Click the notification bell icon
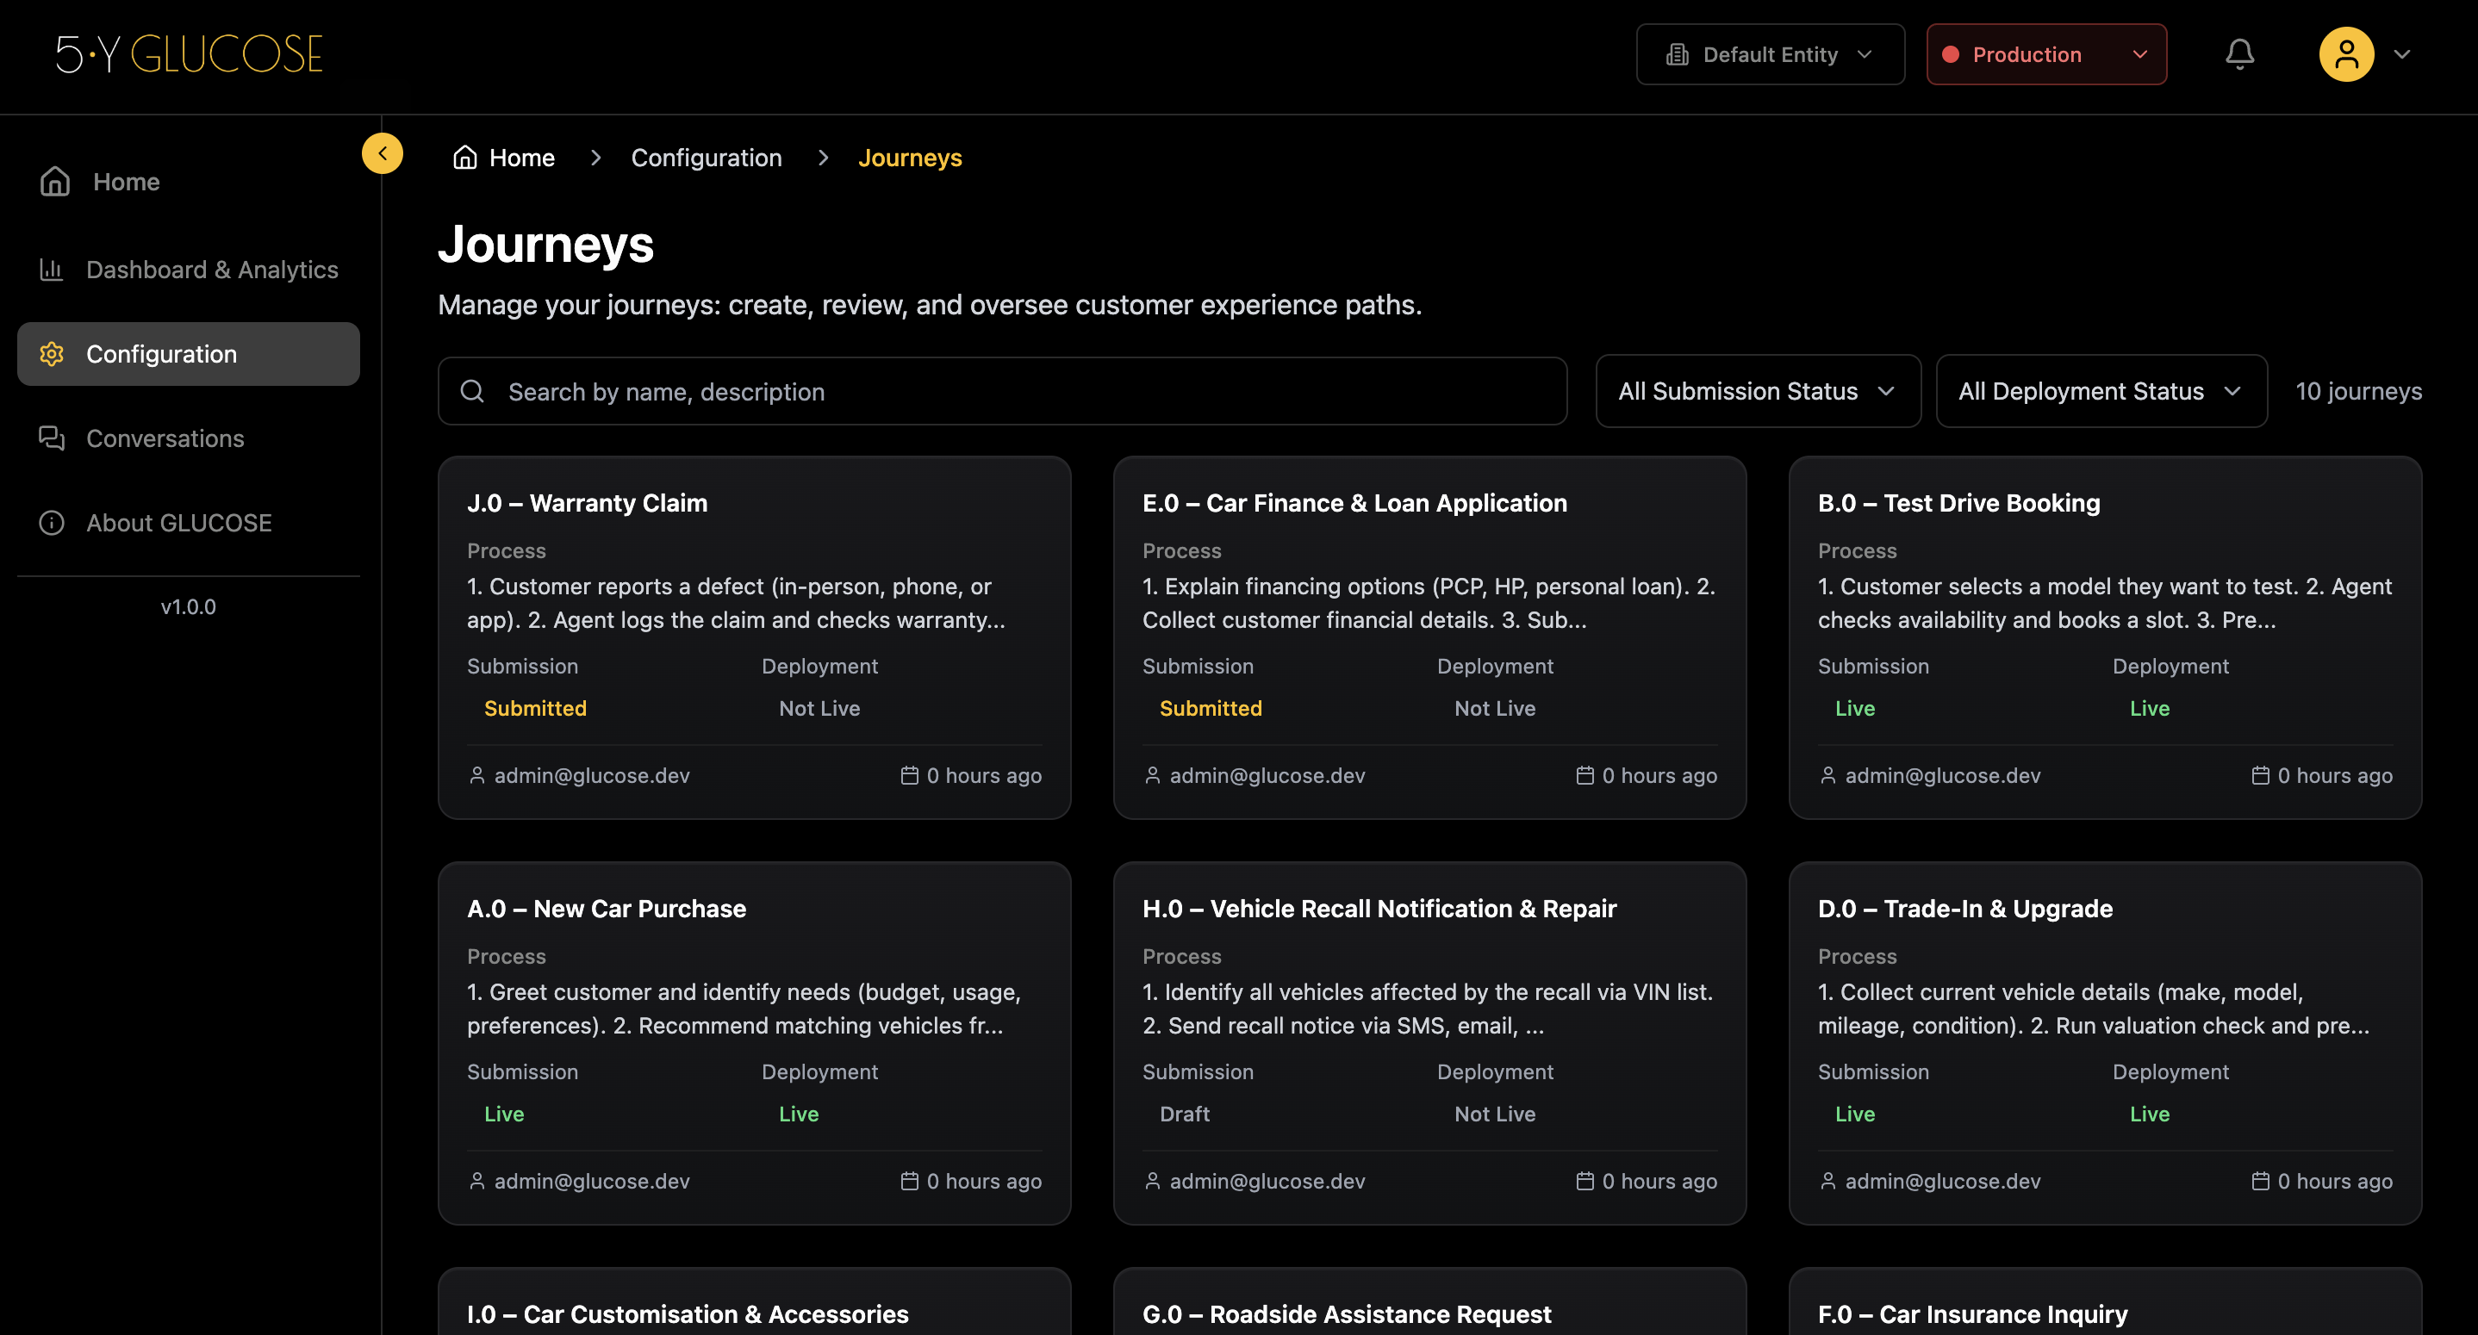The height and width of the screenshot is (1335, 2478). pos(2238,54)
